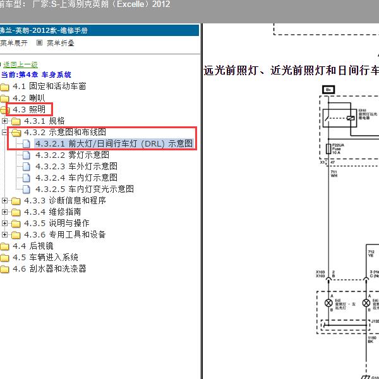The image size is (379, 379).
Task: Select 4.5 车辆进入系统 chapter
Action: (45, 257)
